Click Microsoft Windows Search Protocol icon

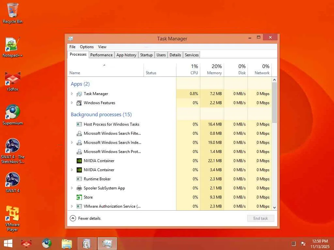pos(79,152)
